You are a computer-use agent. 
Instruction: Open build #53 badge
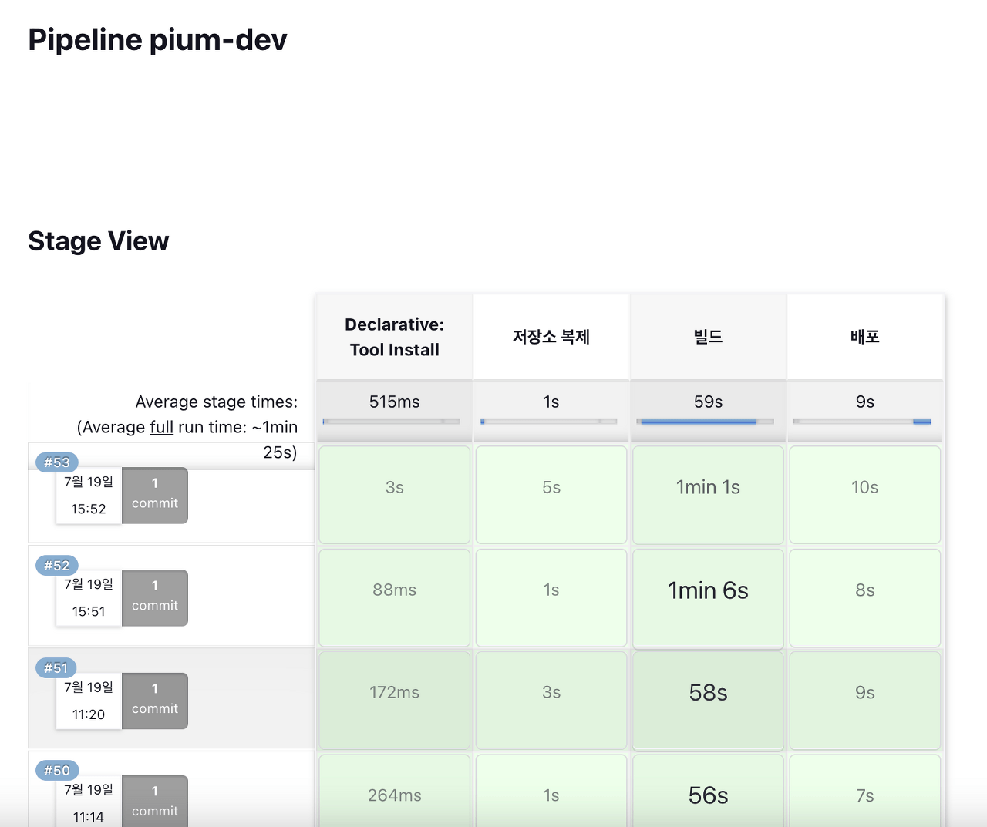pos(57,462)
